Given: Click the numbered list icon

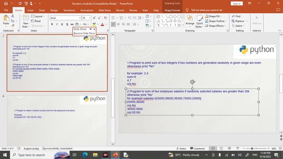Looking at the screenshot, I should point(121,18).
